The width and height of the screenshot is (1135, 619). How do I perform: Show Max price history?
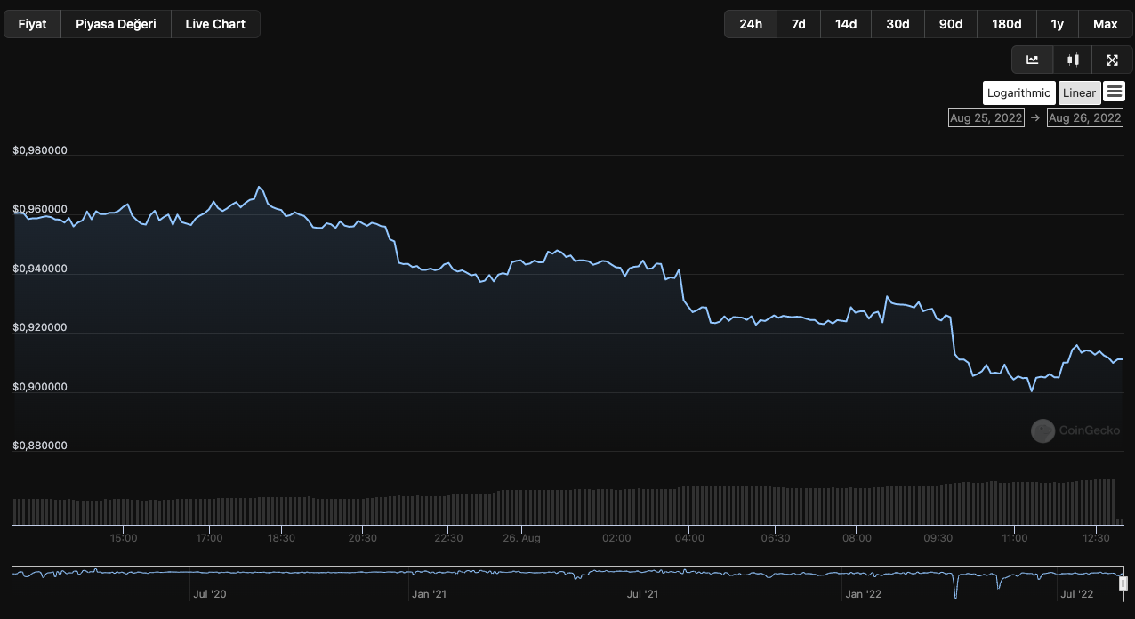pyautogui.click(x=1106, y=24)
